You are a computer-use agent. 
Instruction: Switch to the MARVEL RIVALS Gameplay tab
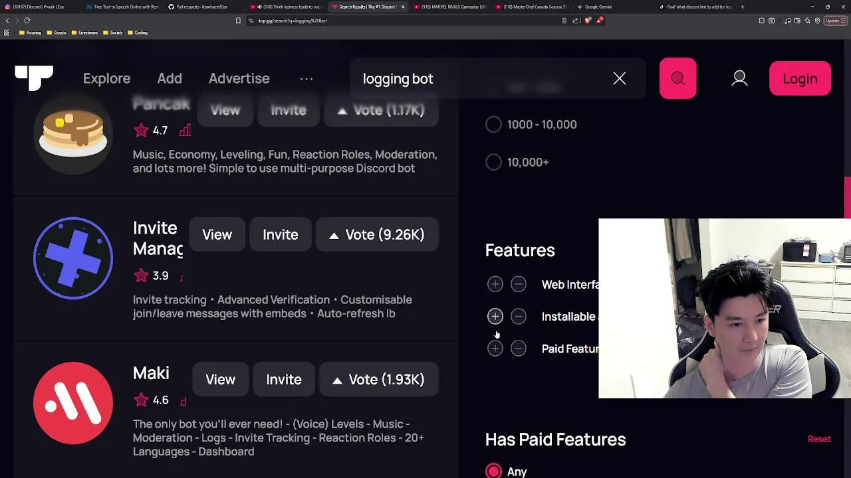(449, 7)
